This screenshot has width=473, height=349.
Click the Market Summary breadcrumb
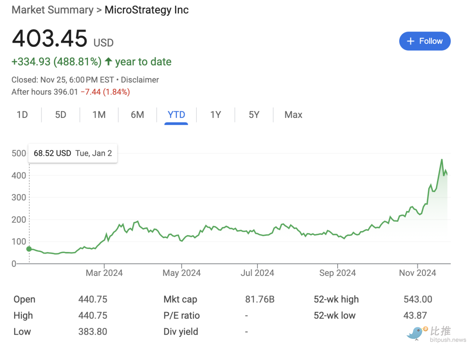pos(52,10)
